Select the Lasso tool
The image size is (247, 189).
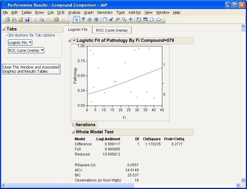(x=118, y=19)
